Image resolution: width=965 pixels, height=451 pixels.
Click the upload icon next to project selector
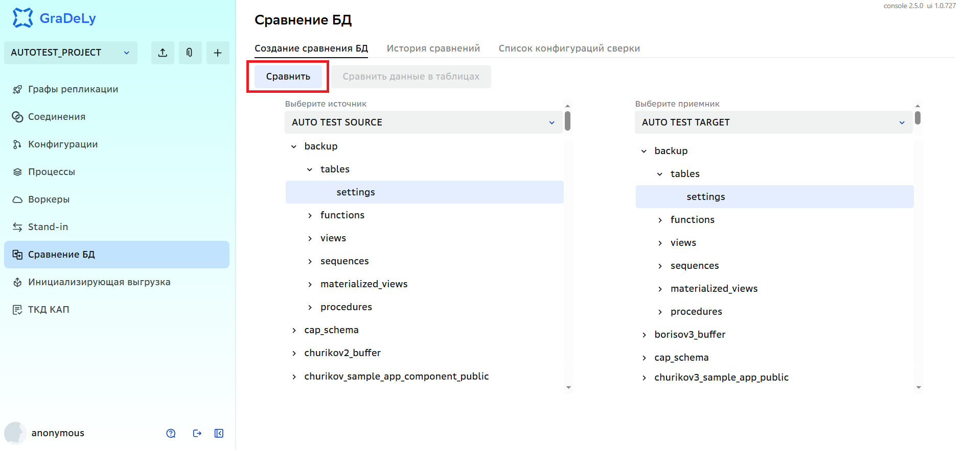pos(163,53)
